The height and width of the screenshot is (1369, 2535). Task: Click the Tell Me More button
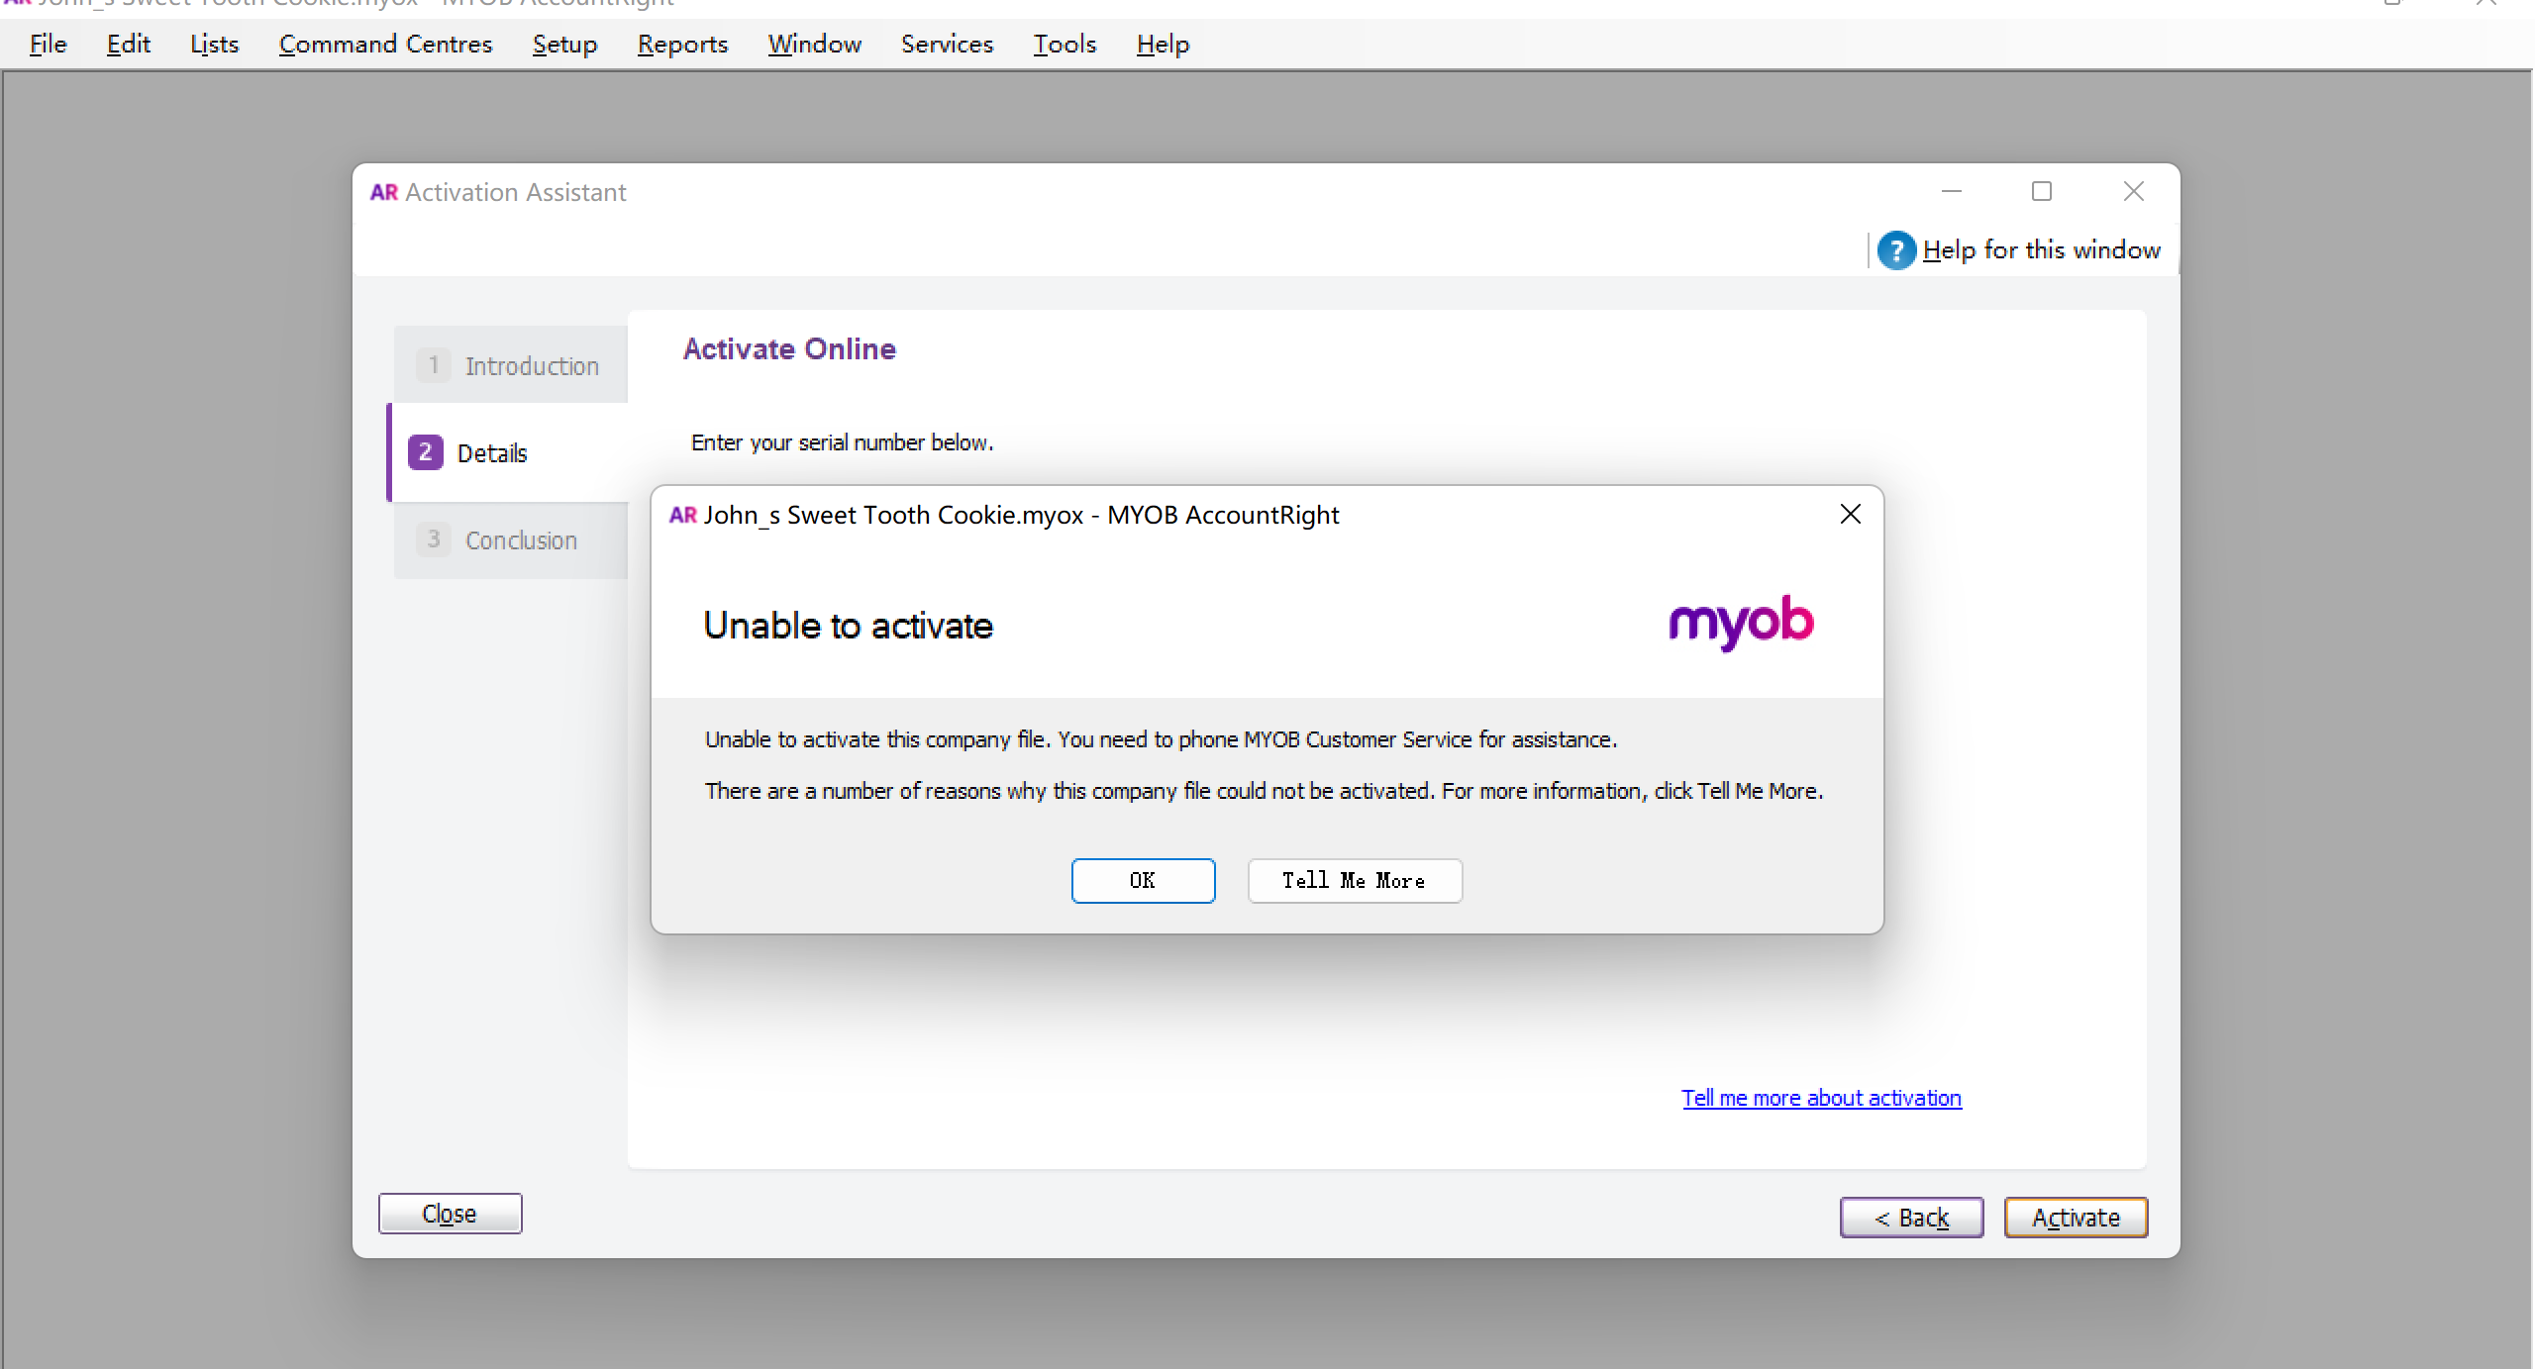click(1354, 880)
